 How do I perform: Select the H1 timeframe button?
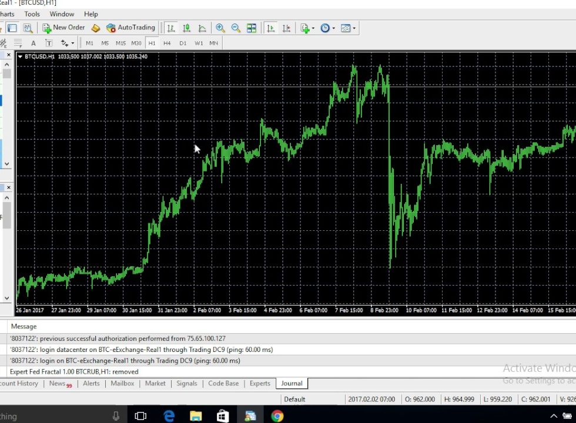click(152, 43)
